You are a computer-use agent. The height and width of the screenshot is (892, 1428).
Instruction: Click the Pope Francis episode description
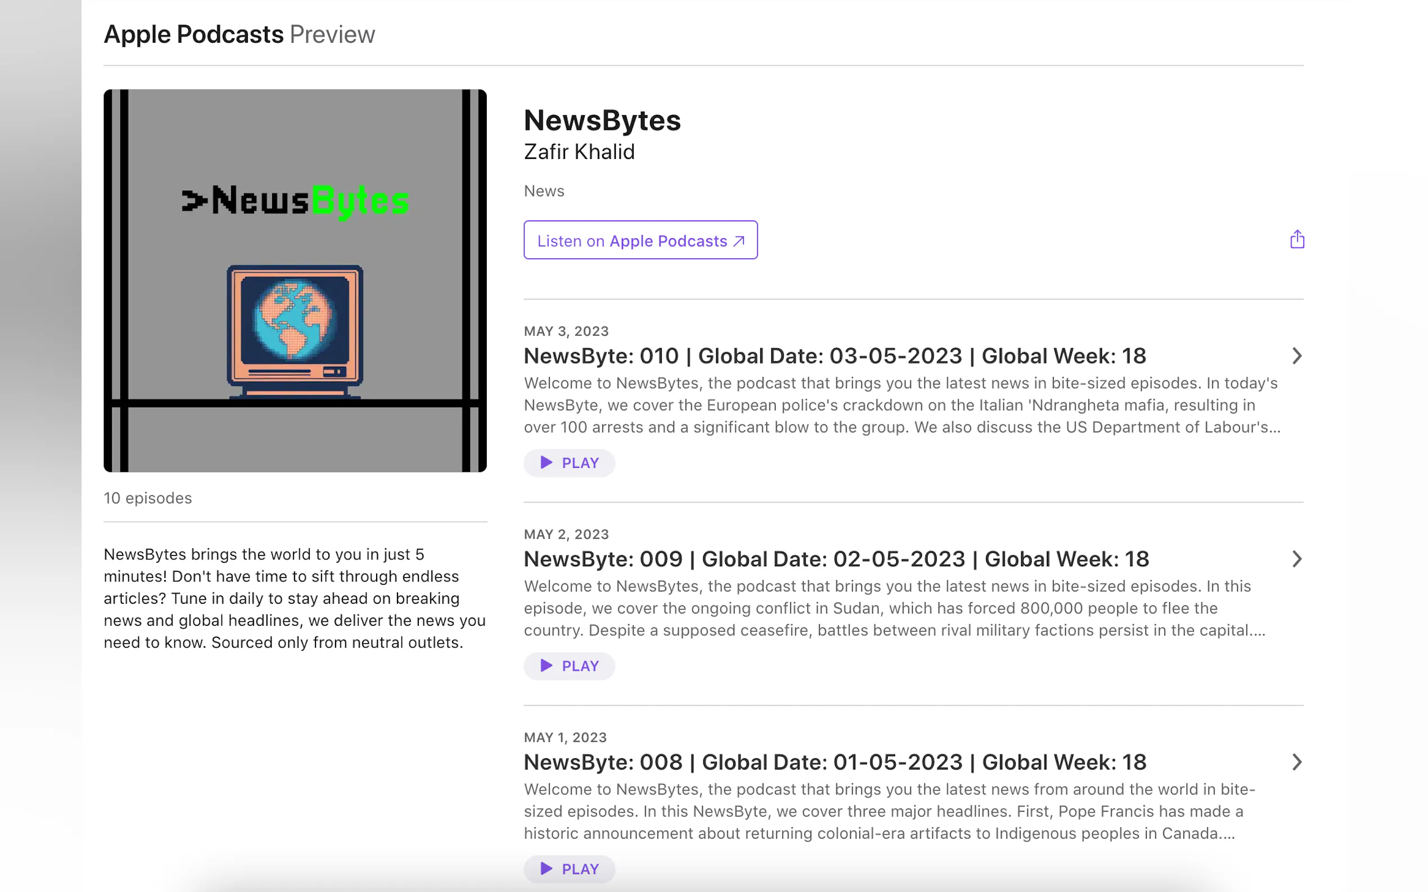pos(889,811)
